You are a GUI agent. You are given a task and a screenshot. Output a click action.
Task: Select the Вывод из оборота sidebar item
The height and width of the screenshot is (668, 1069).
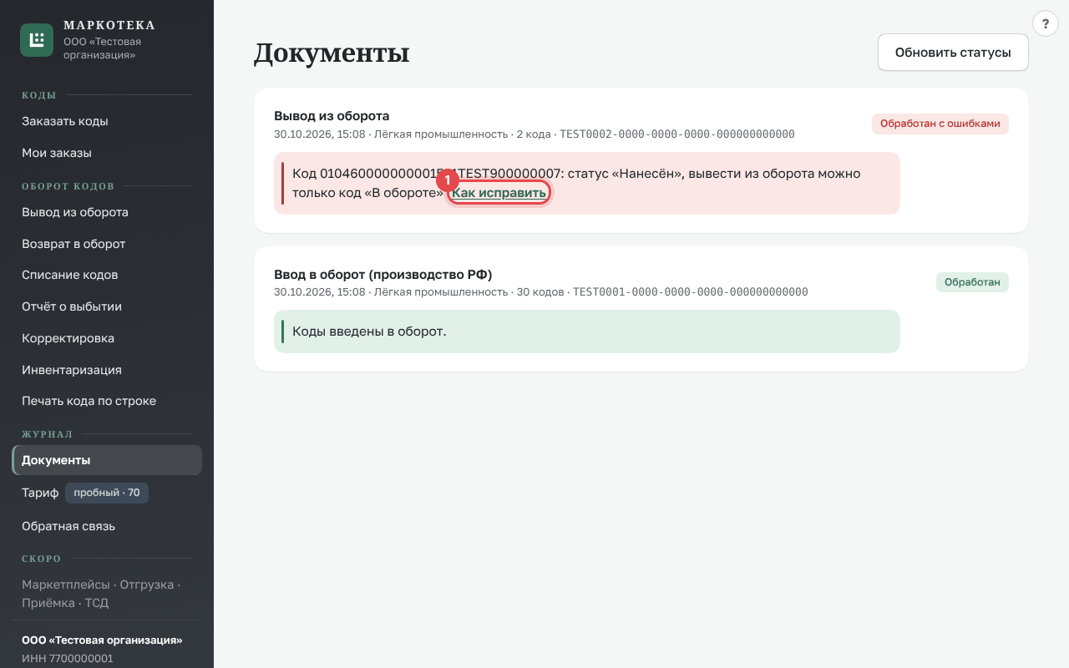[107, 212]
